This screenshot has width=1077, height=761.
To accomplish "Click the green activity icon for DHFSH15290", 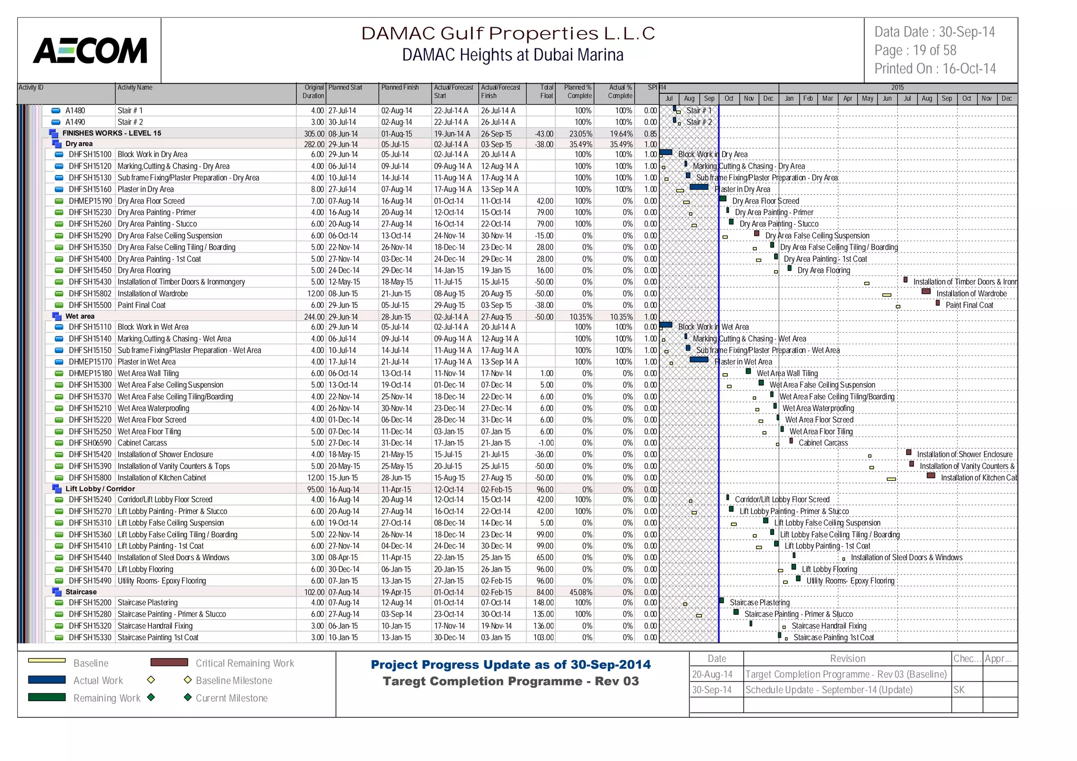I will (59, 235).
